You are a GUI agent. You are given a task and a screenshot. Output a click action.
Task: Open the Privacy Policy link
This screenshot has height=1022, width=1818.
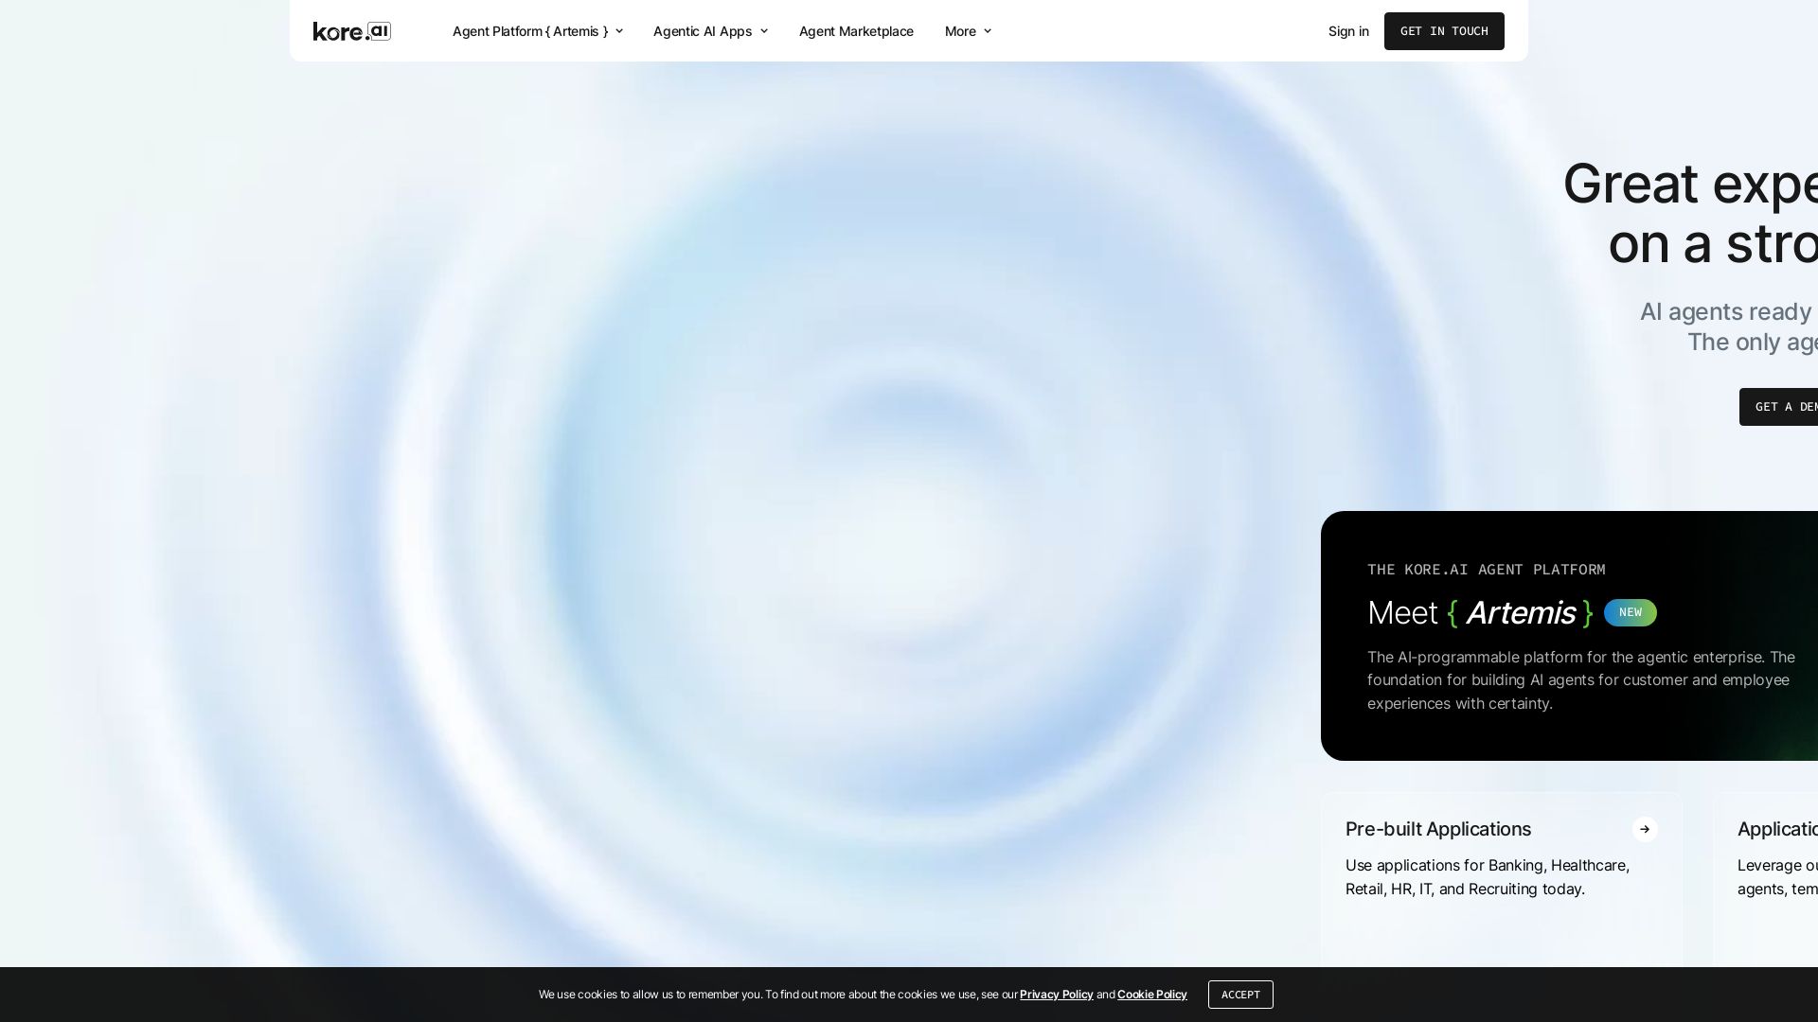pos(1056,995)
